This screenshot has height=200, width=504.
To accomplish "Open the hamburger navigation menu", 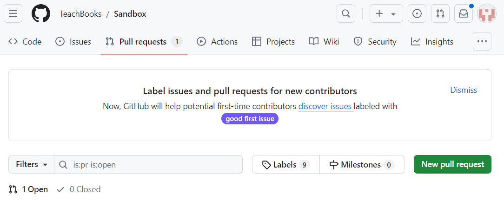I will (x=13, y=13).
